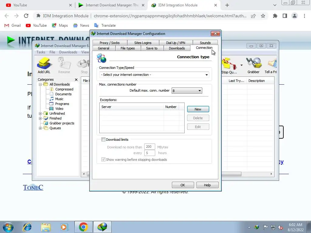This screenshot has width=311, height=233.
Task: Open the Chrome three-dot menu
Action: coord(304,16)
